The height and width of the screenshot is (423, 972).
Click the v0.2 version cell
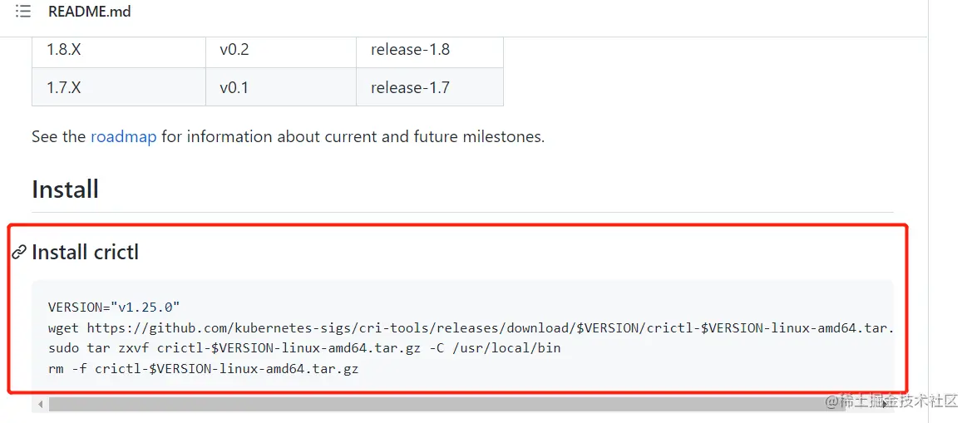(x=281, y=50)
